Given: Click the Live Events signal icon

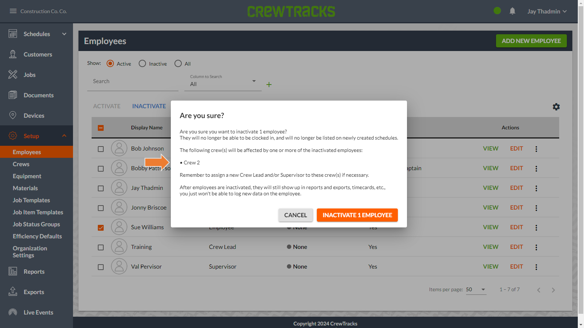Looking at the screenshot, I should click(13, 312).
